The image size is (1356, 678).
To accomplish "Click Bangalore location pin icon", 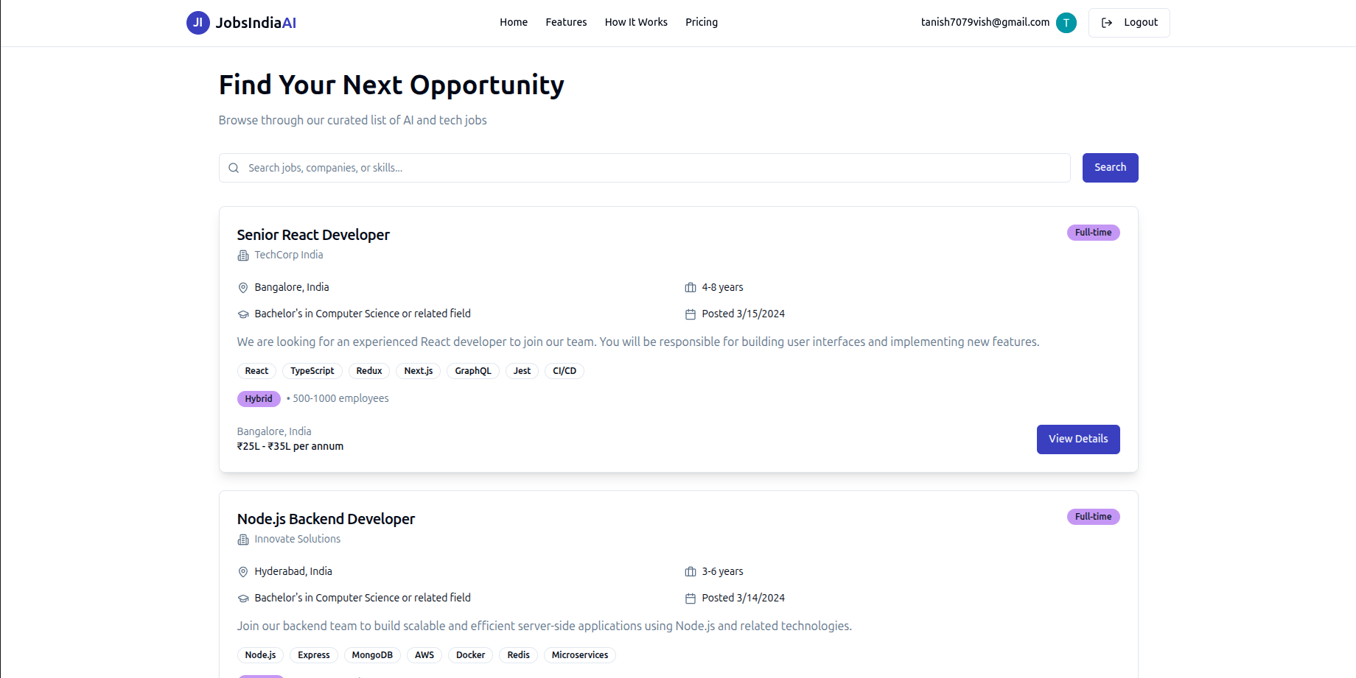I will [243, 288].
